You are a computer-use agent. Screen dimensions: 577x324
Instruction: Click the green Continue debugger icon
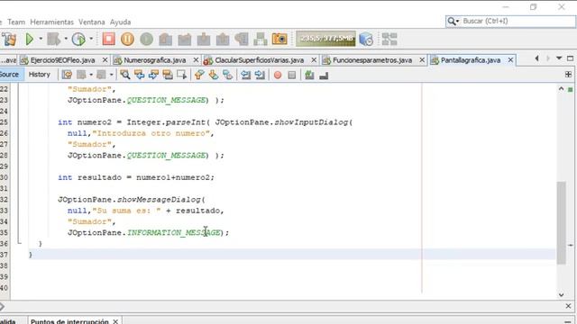pyautogui.click(x=146, y=39)
